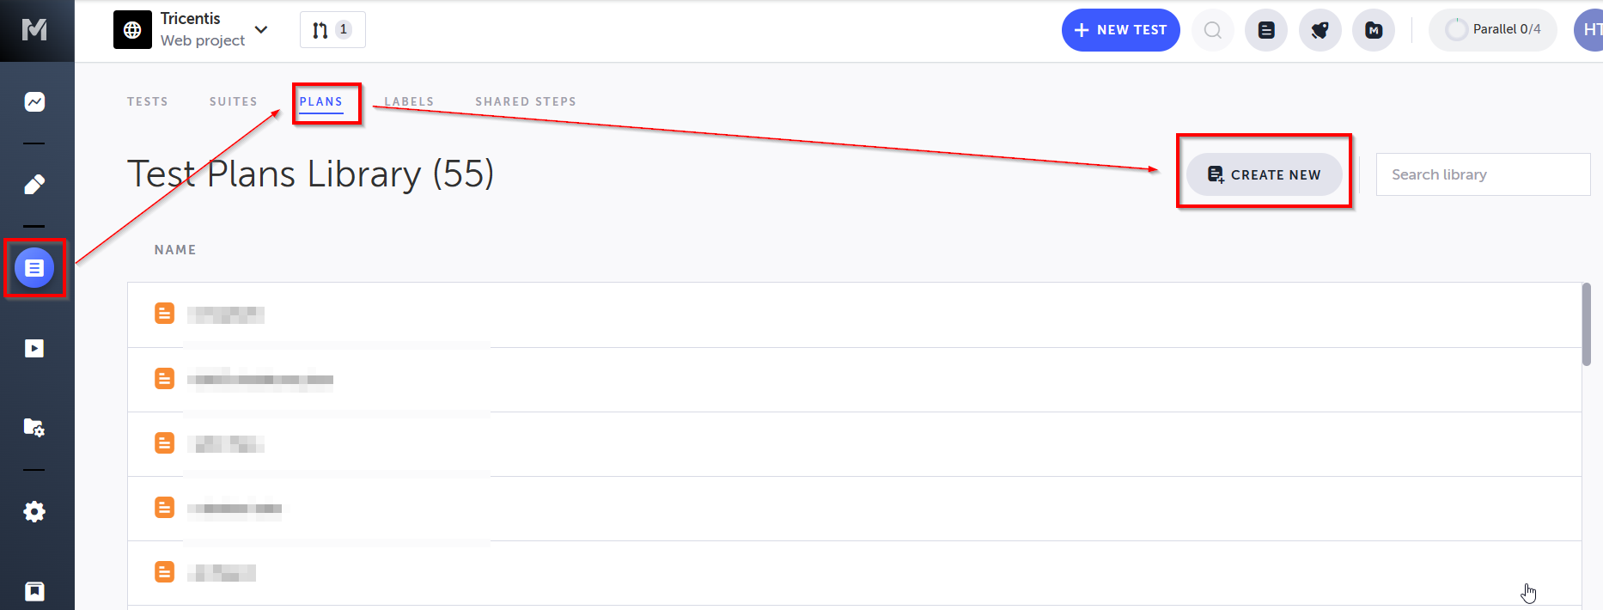Image resolution: width=1603 pixels, height=610 pixels.
Task: Click the rocket icon in top bar
Action: click(1320, 30)
